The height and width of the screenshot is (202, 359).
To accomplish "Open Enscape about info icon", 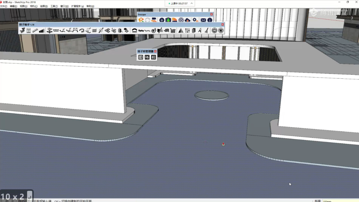I will click(x=209, y=20).
